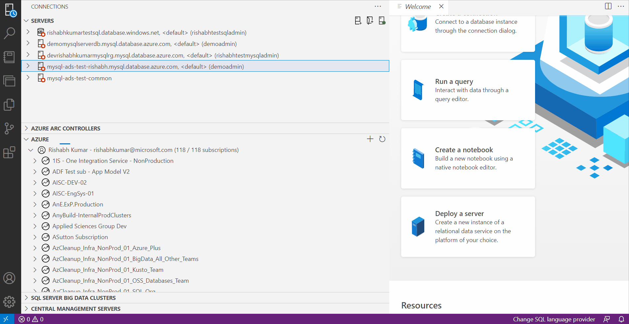Add an Azure account with plus icon
Viewport: 629px width, 324px height.
click(370, 139)
